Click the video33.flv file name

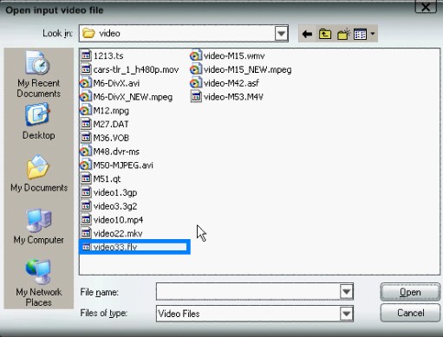[115, 247]
